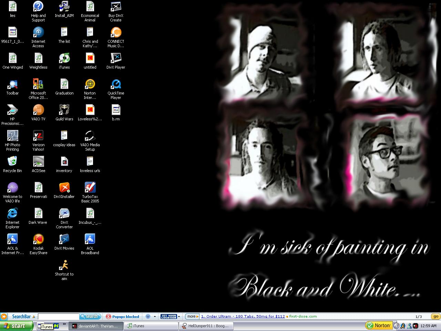The image size is (441, 331).
Task: Click the SearchBar orange arrows logo
Action: (4, 316)
